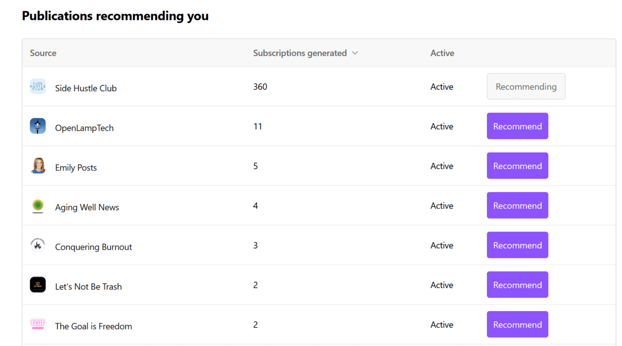Recommend The Goal is Freedom publication
622x346 pixels.
[517, 325]
